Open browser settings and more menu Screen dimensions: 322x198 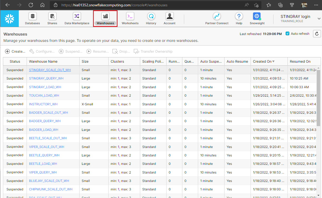coord(316,5)
